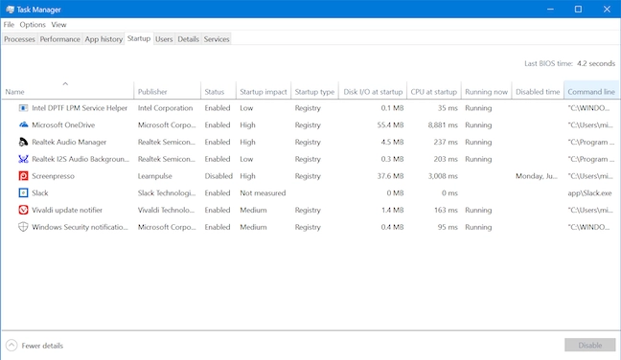Click the Slack app icon
The height and width of the screenshot is (360, 621).
23,193
